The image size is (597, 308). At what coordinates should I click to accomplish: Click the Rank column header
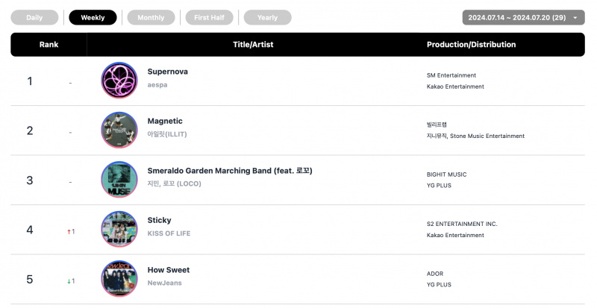point(49,45)
